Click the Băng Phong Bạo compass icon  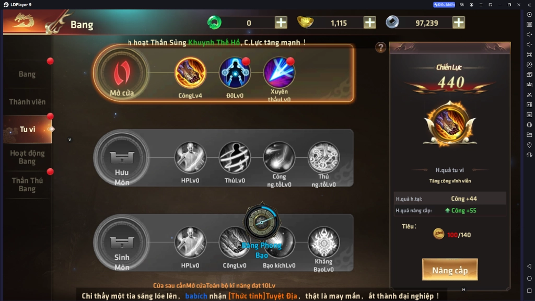(262, 222)
